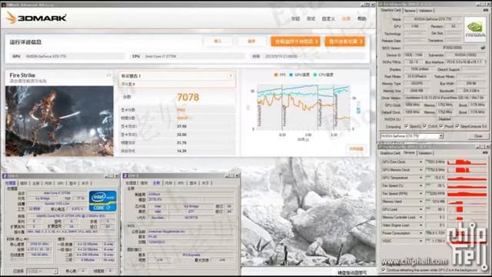Click the camera icon in GPU-Z Sensors window
Viewport: 492px width, 277px height.
pos(485,152)
